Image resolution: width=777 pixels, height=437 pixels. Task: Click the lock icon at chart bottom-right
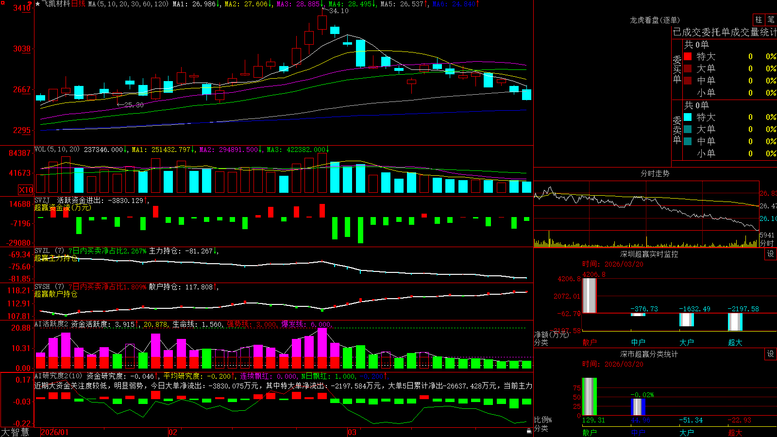(x=529, y=431)
